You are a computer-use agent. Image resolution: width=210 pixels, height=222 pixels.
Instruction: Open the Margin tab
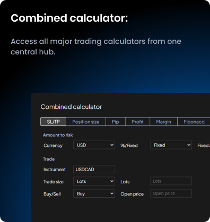click(x=163, y=122)
